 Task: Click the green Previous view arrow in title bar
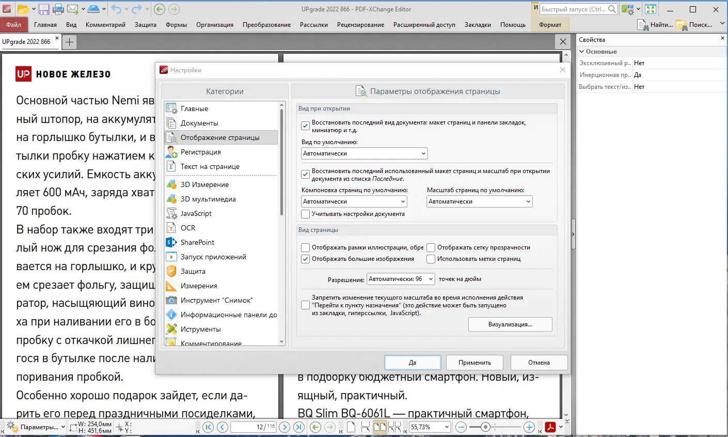pyautogui.click(x=160, y=9)
